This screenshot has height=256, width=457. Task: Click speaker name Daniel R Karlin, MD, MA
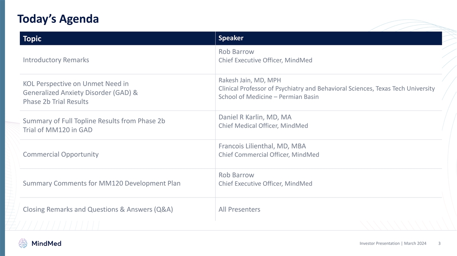[255, 117]
